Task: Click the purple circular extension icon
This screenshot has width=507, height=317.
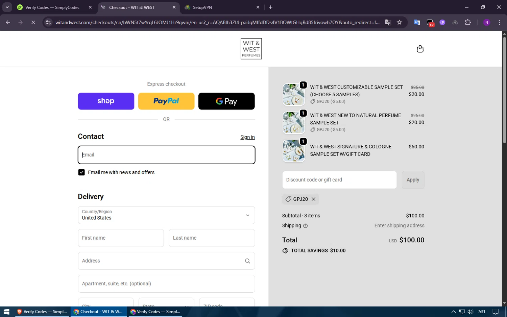Action: point(442,22)
